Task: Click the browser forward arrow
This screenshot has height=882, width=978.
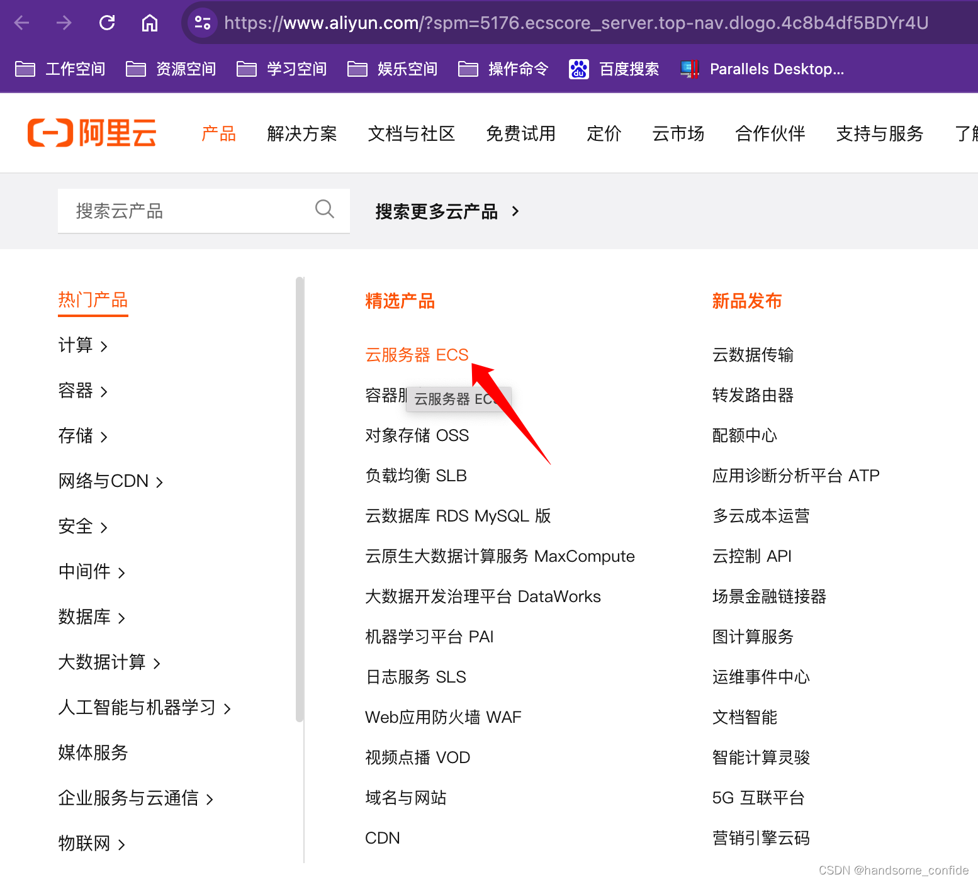Action: [64, 23]
